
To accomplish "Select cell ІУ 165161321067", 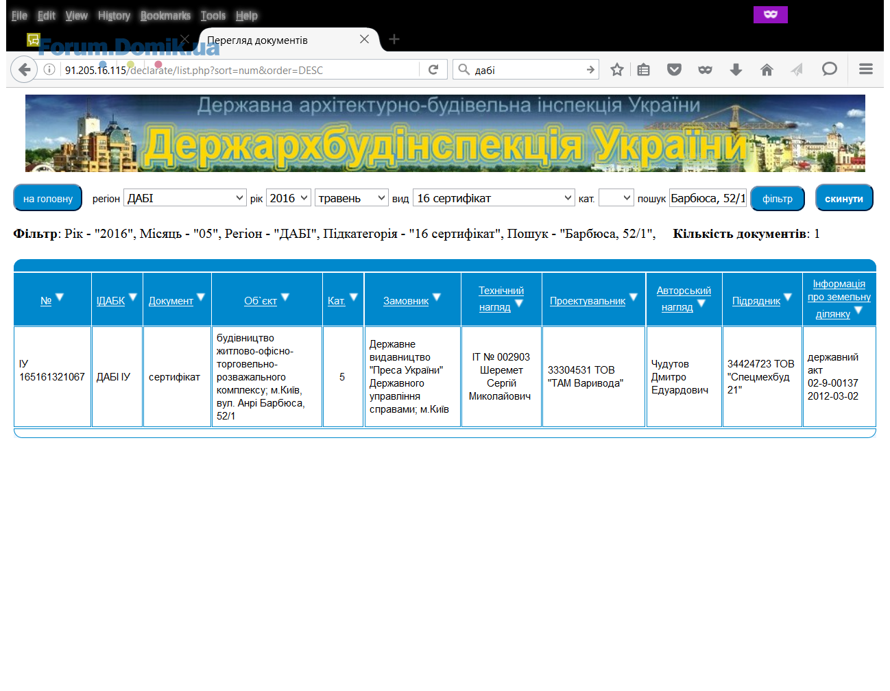I will 52,377.
